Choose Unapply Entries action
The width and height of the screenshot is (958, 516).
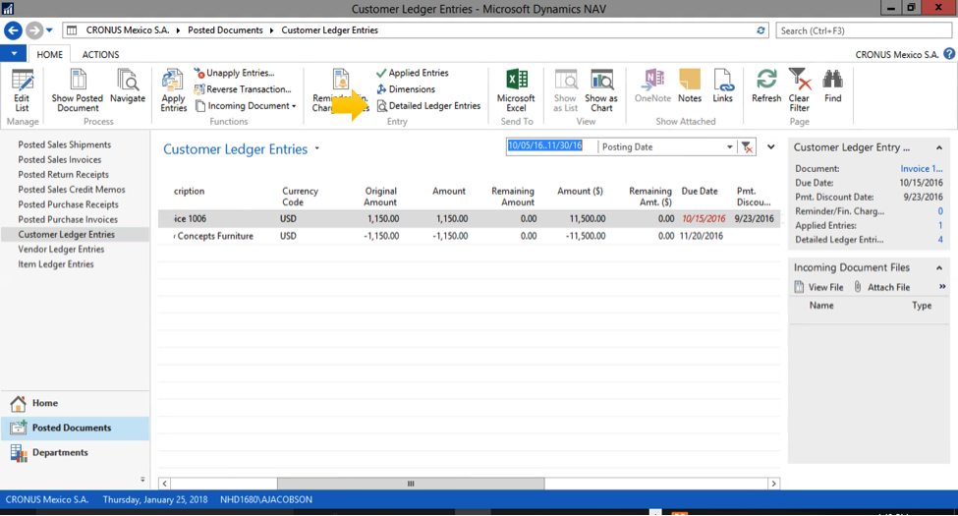point(235,73)
